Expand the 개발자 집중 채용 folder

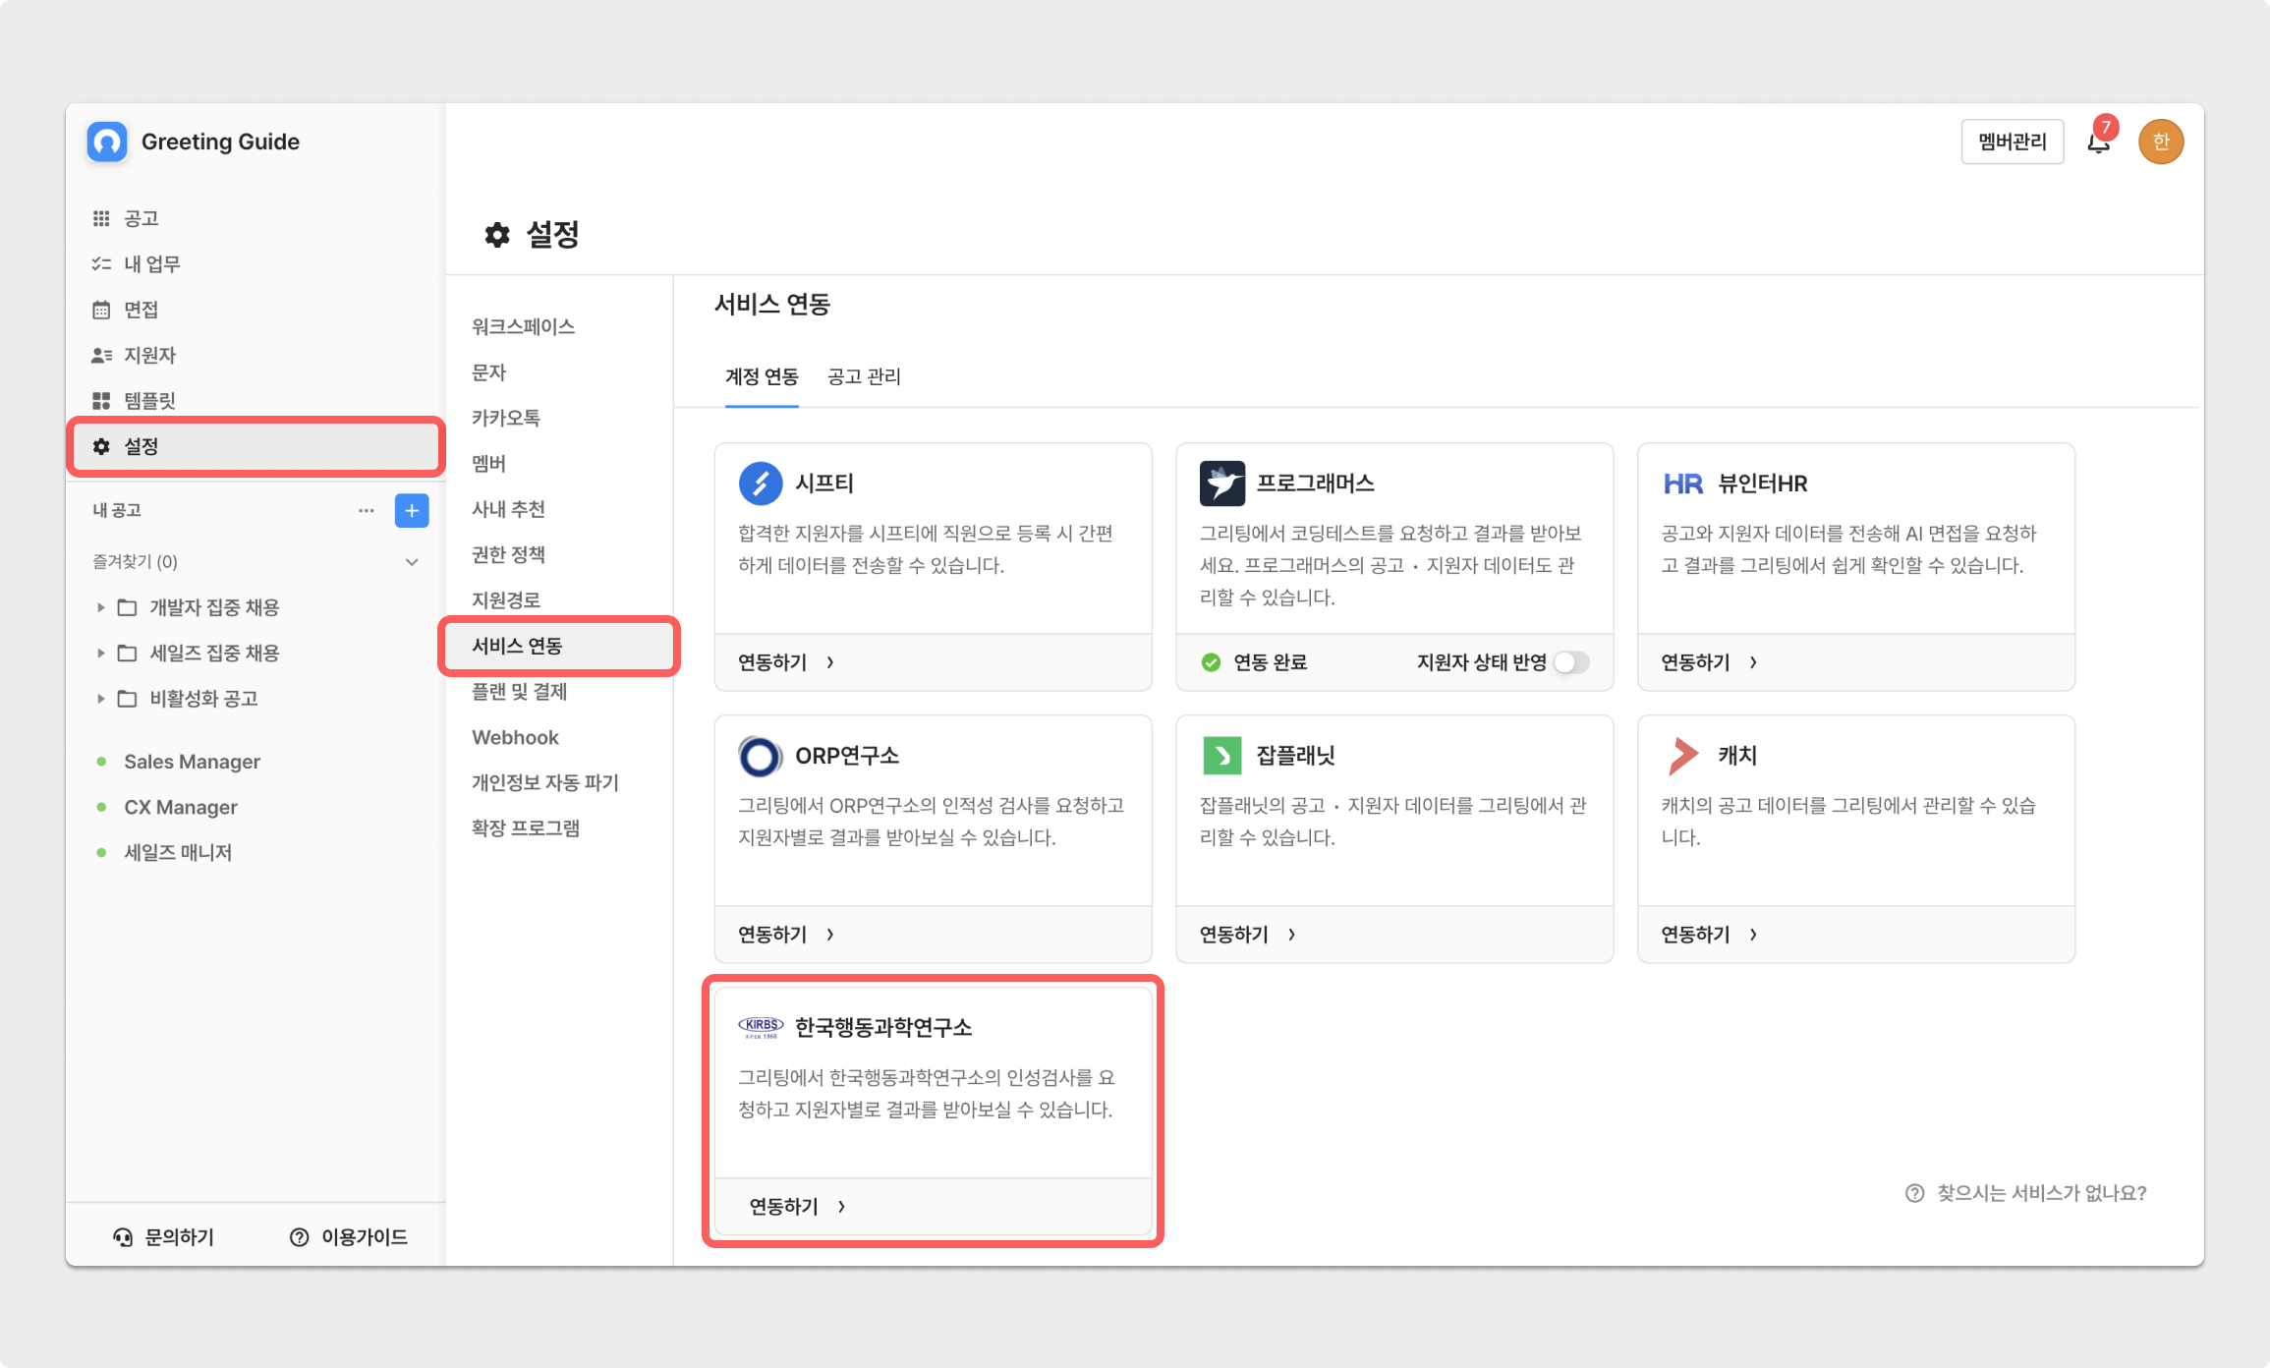[100, 607]
